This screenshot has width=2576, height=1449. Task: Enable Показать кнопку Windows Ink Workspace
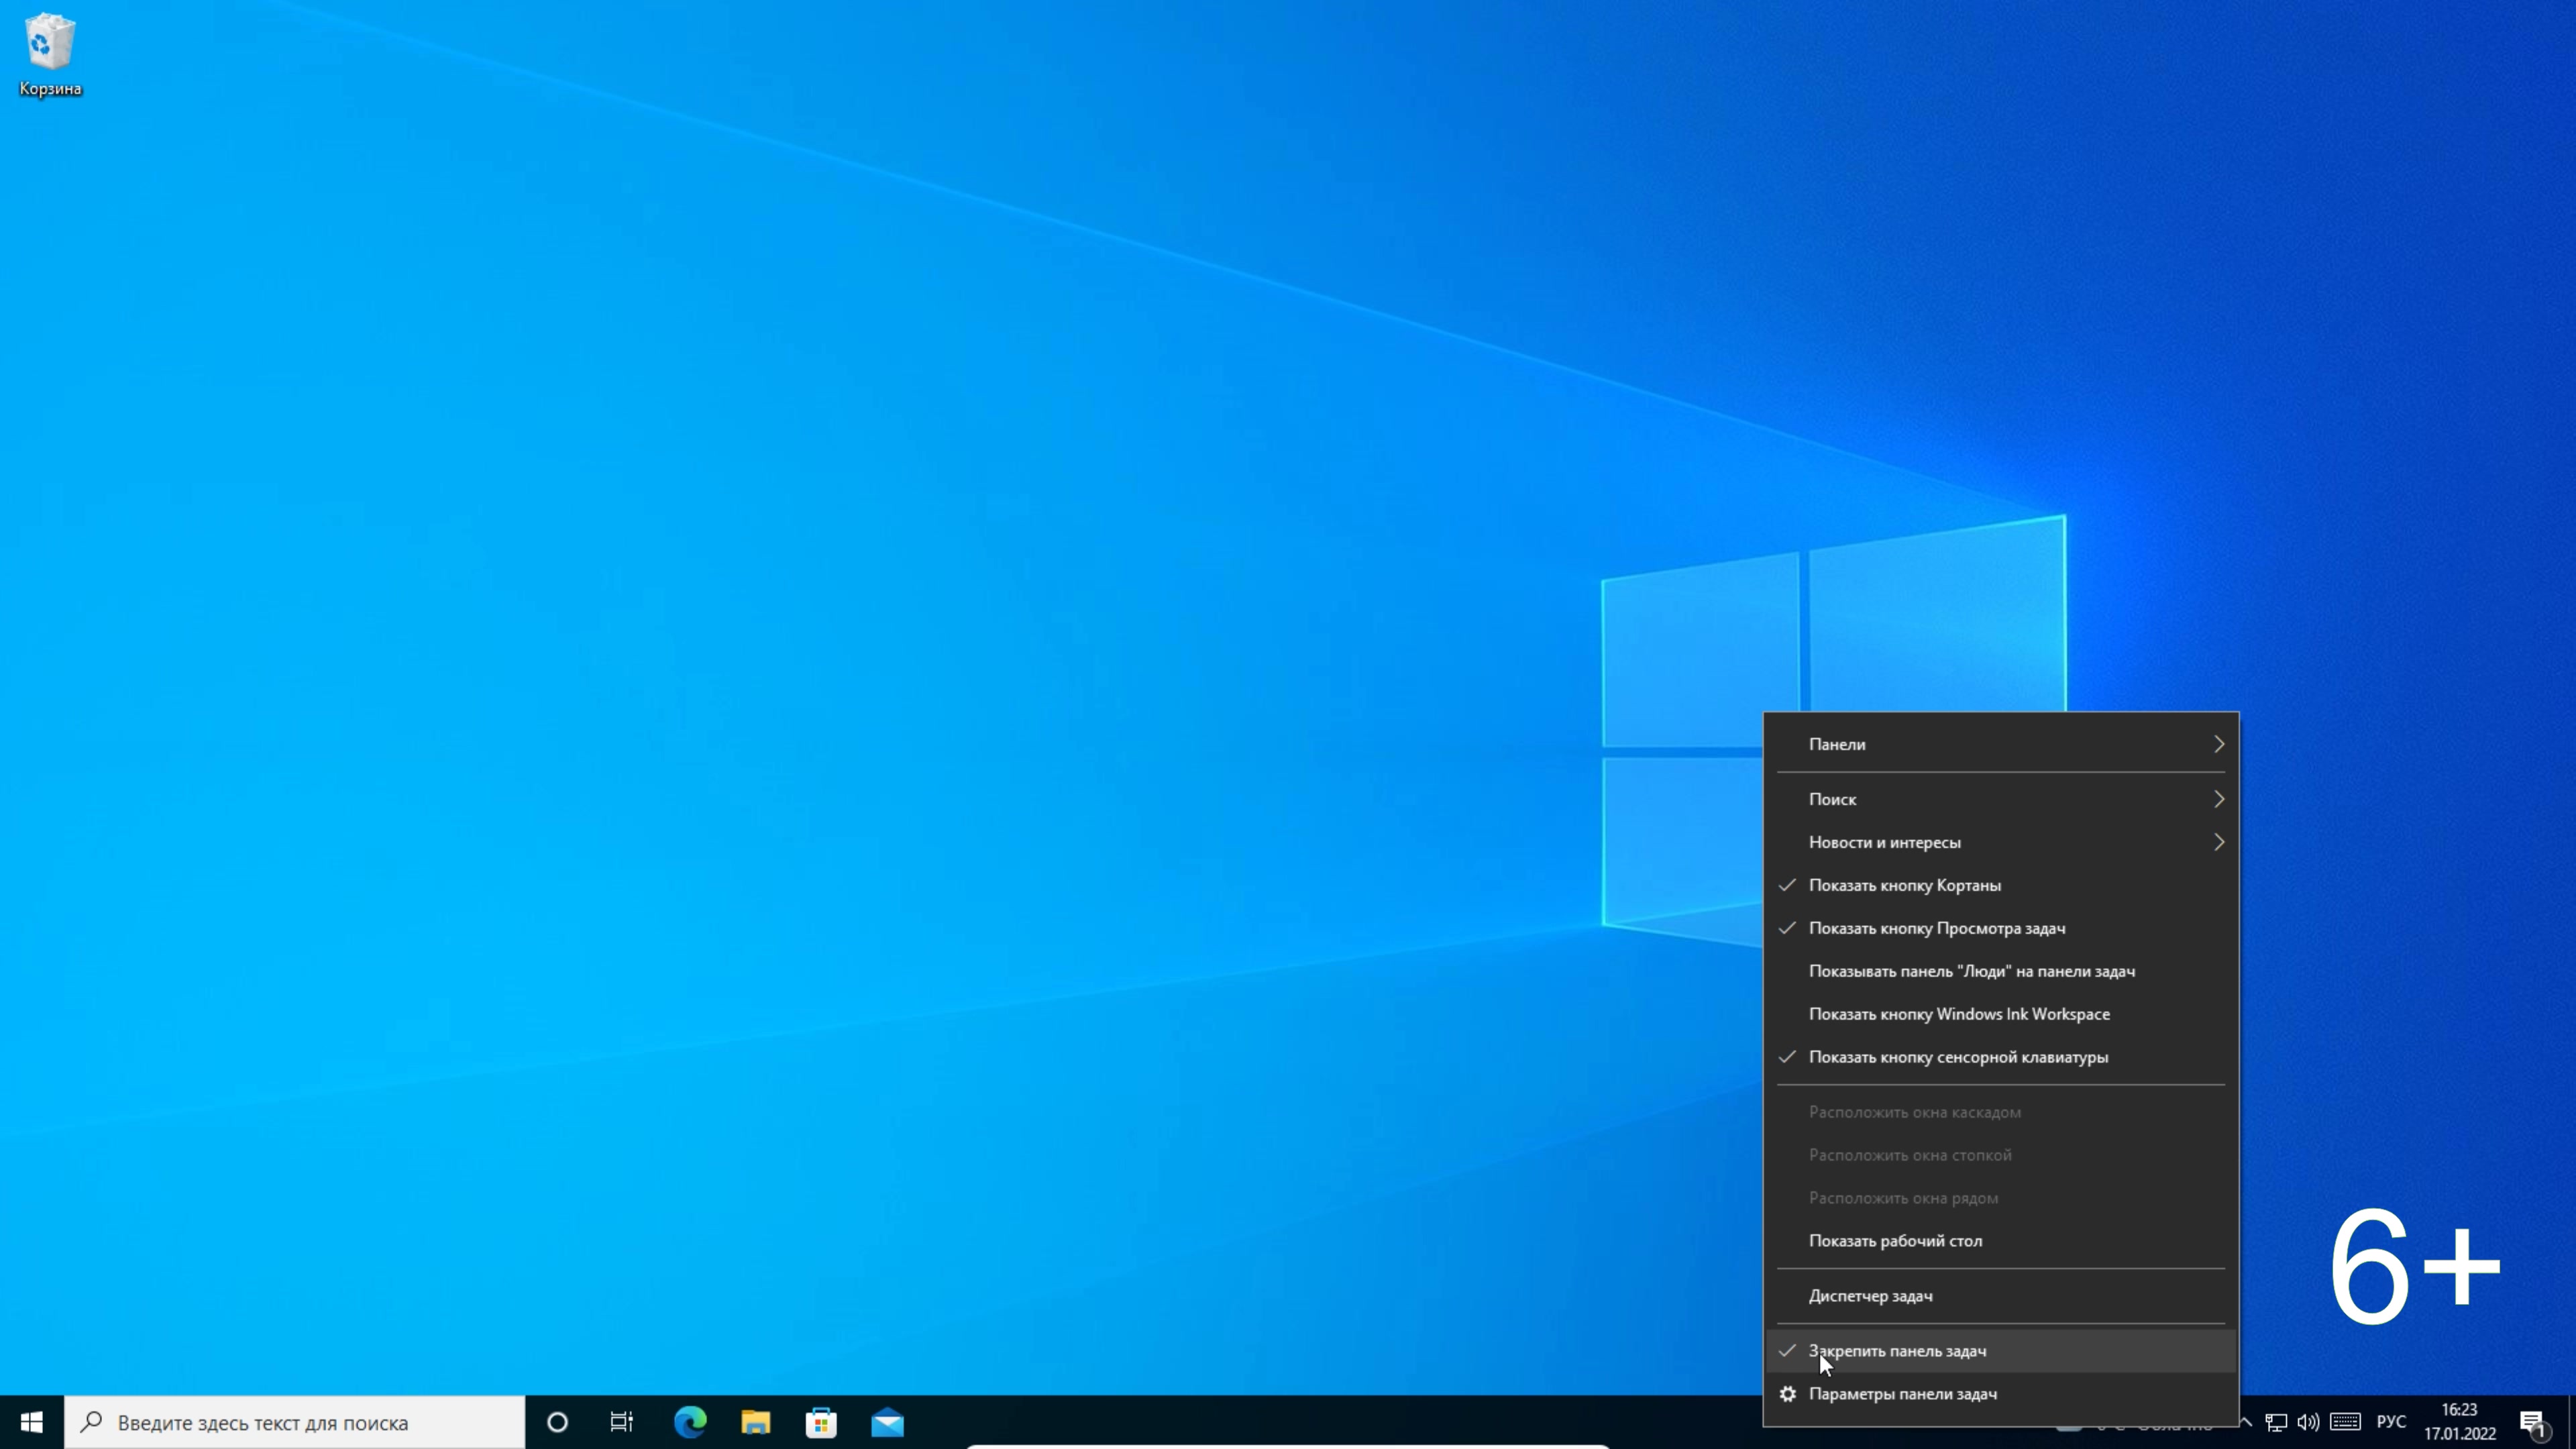click(2001, 1014)
